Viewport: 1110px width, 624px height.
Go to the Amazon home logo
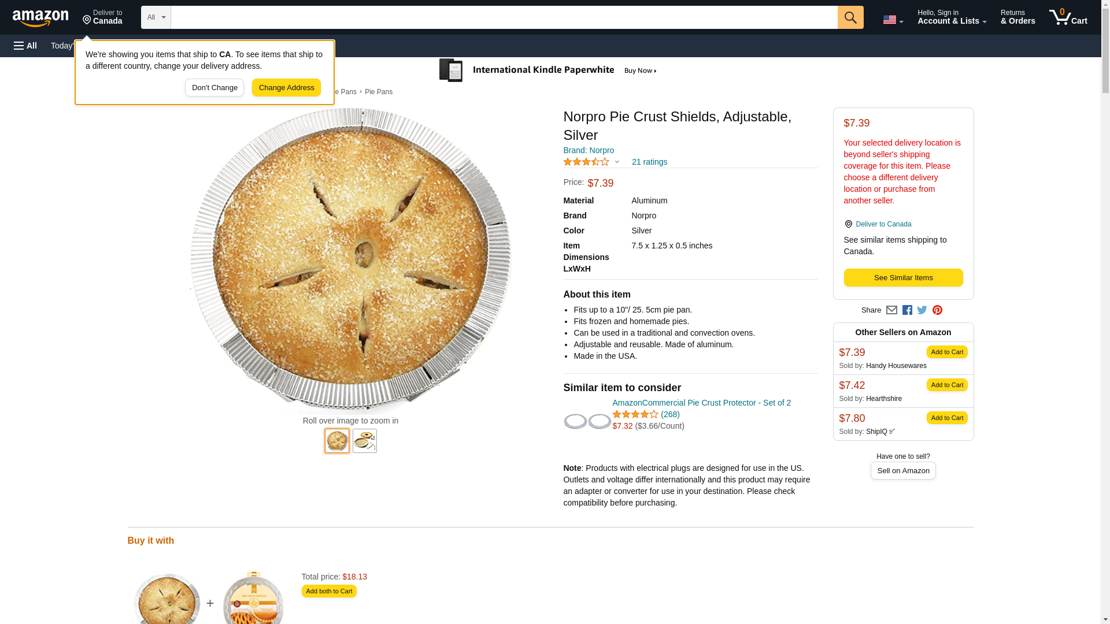point(40,18)
